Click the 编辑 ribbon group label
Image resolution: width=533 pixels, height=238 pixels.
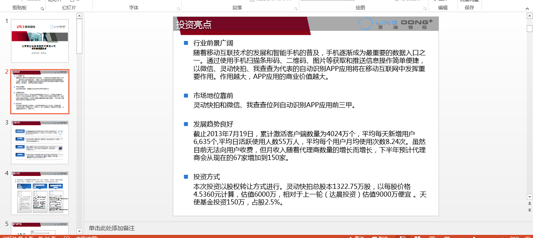443,8
